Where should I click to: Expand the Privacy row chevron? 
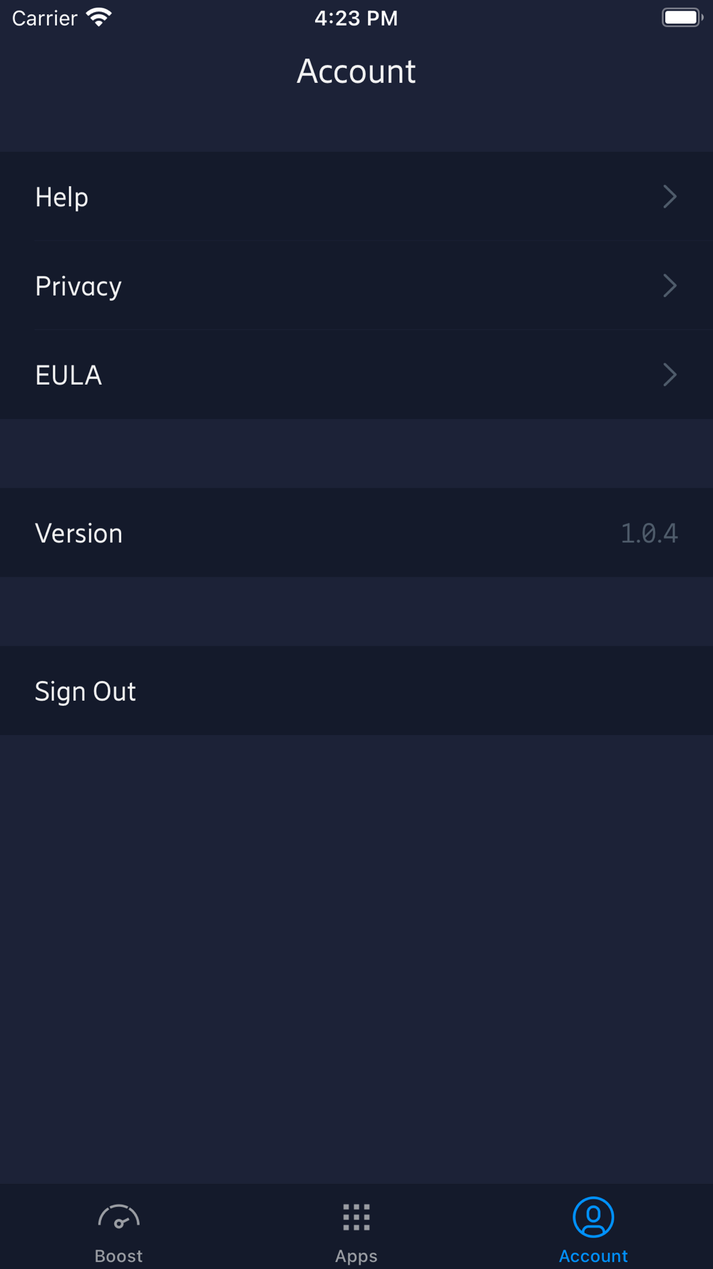pos(669,286)
